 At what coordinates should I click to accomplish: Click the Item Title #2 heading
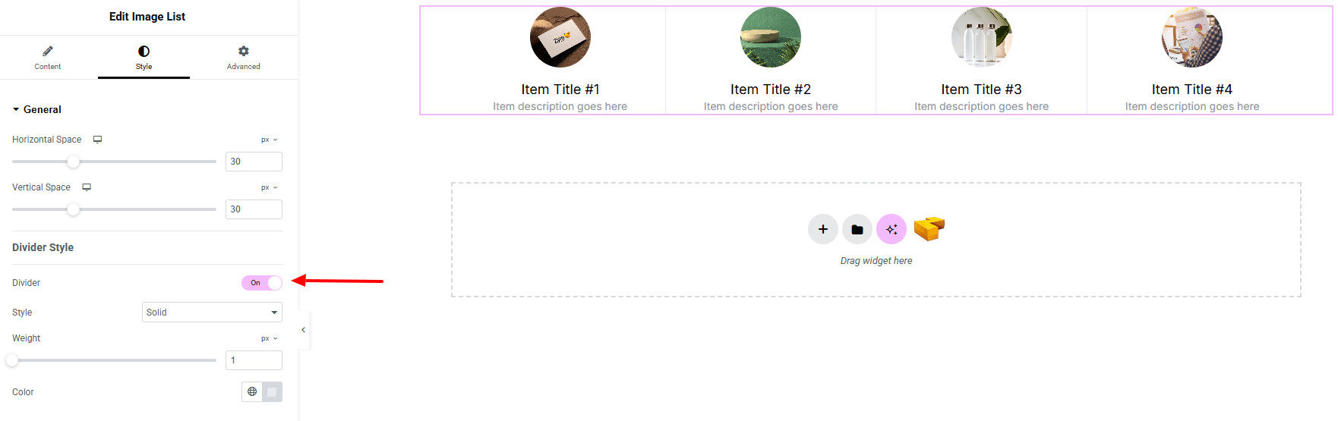(770, 90)
